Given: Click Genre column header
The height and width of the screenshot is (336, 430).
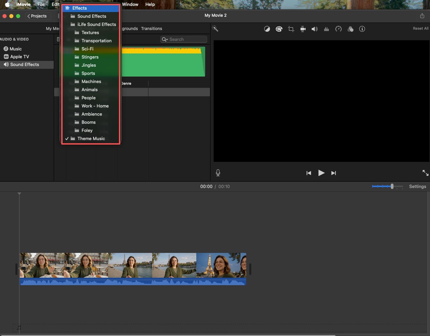Looking at the screenshot, I should coord(126,83).
